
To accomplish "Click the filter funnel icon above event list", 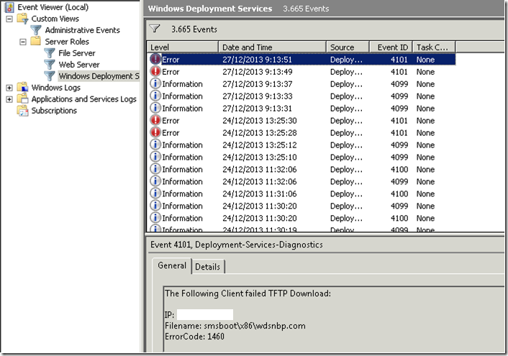I will point(155,29).
